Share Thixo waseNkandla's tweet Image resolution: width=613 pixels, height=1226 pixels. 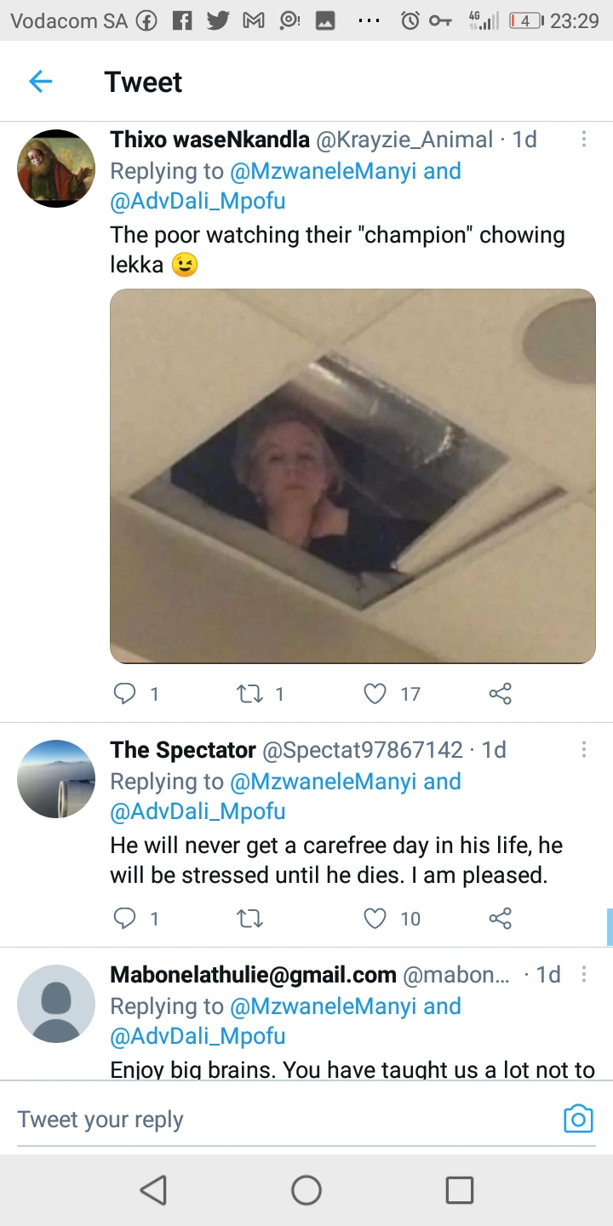(x=501, y=695)
